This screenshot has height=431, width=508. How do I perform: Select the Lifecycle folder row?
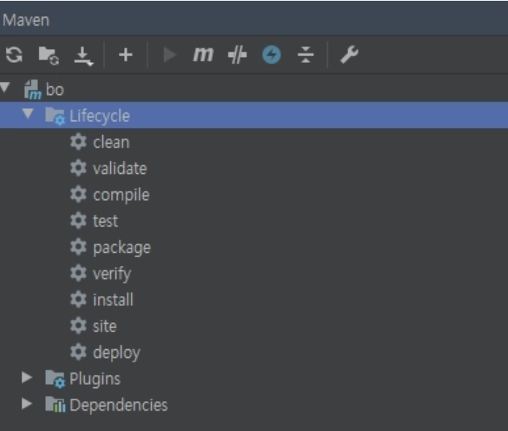(x=254, y=115)
